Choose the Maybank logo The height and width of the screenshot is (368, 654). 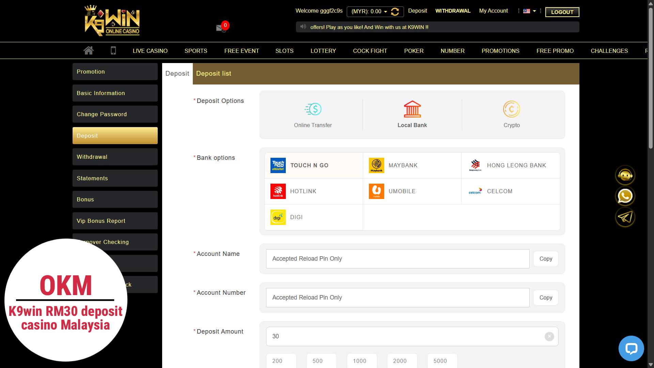pos(376,165)
